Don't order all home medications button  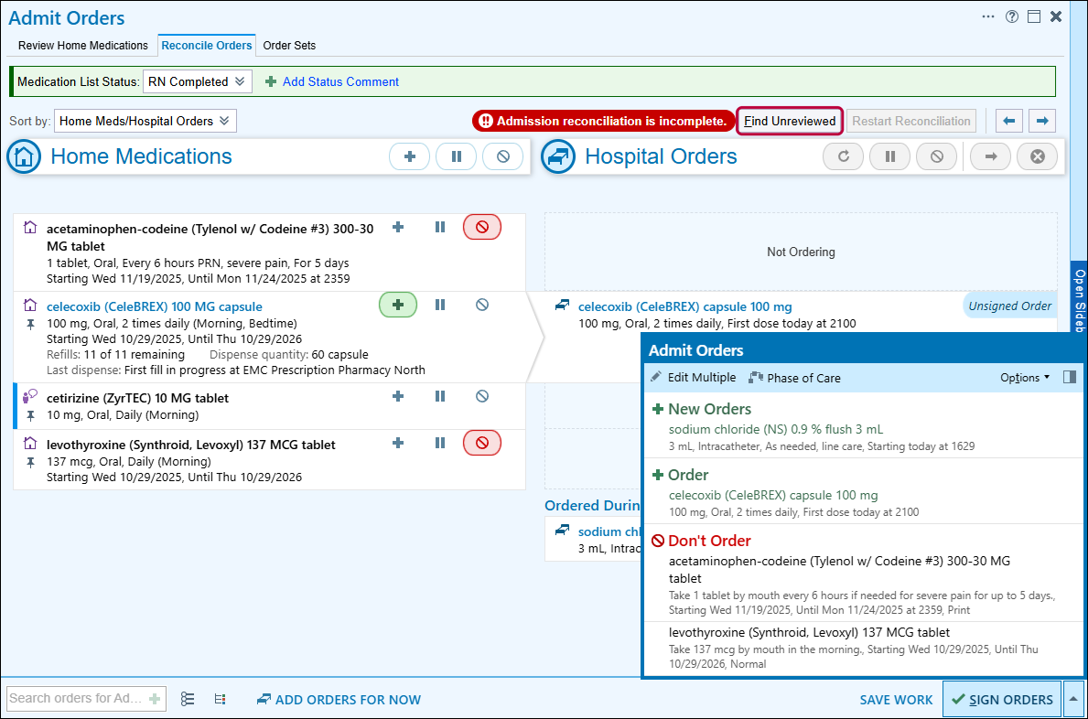(x=503, y=156)
